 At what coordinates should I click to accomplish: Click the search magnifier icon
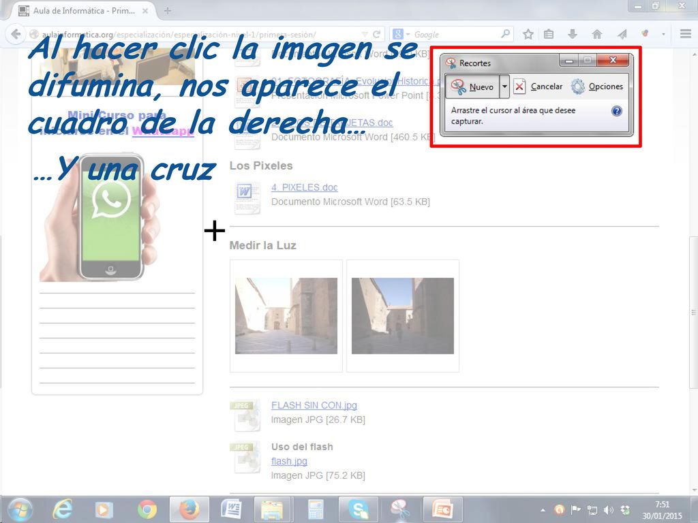tap(505, 34)
